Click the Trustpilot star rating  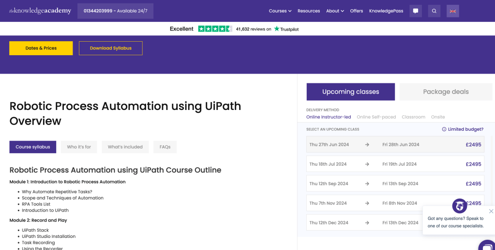coord(215,29)
